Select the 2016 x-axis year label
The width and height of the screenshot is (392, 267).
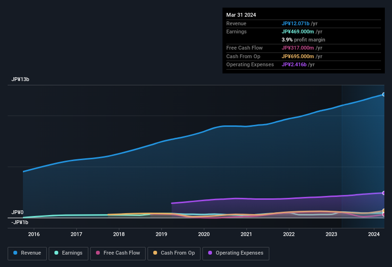tap(34, 234)
